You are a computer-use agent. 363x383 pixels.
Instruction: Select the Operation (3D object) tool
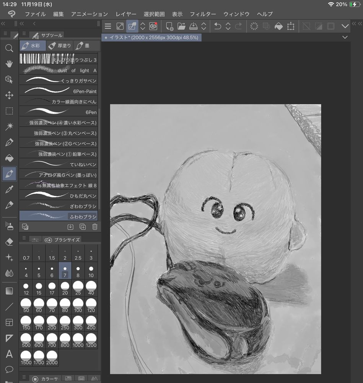tap(9, 79)
